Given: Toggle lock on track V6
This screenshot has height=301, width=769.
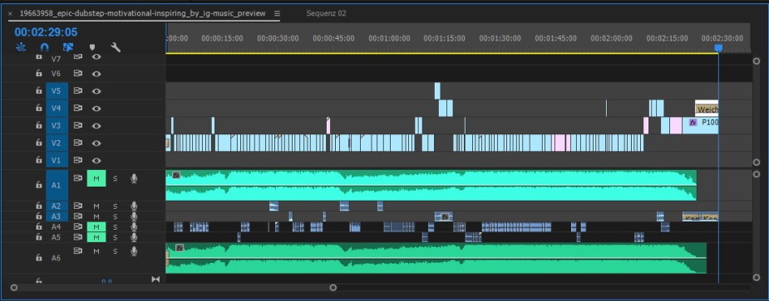Looking at the screenshot, I should [x=39, y=74].
